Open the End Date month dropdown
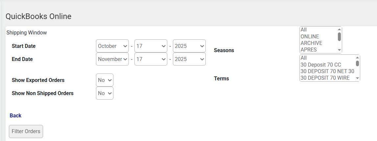This screenshot has width=377, height=141. [x=112, y=59]
